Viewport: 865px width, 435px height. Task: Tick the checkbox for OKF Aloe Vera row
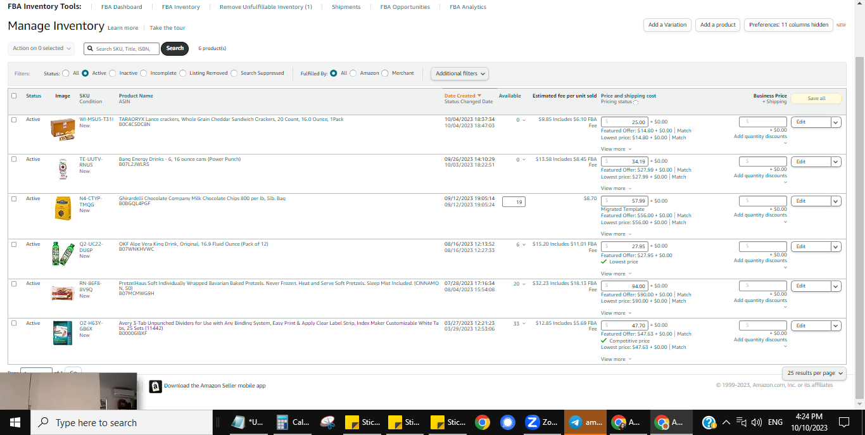point(14,244)
